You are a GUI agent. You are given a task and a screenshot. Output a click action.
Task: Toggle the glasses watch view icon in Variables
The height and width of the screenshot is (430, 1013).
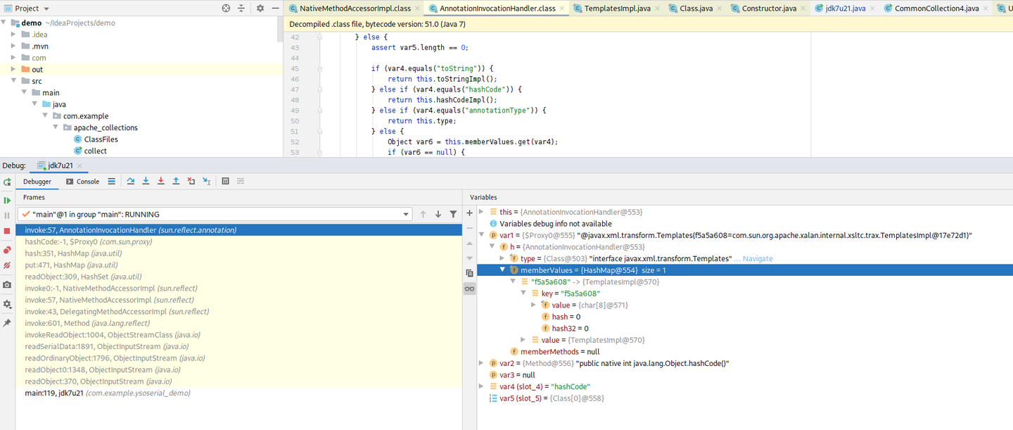[469, 289]
